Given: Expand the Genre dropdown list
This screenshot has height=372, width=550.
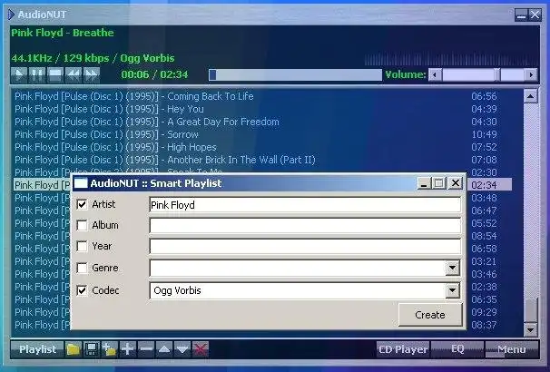Looking at the screenshot, I should click(453, 269).
